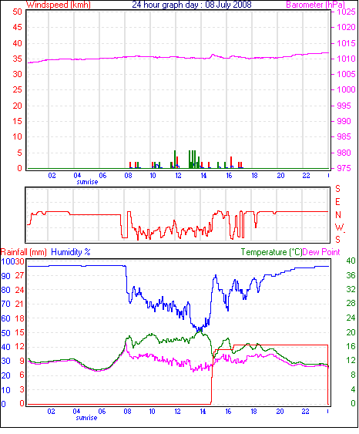Click the 1025 barometer scale value
This screenshot has width=359, height=434.
point(346,12)
